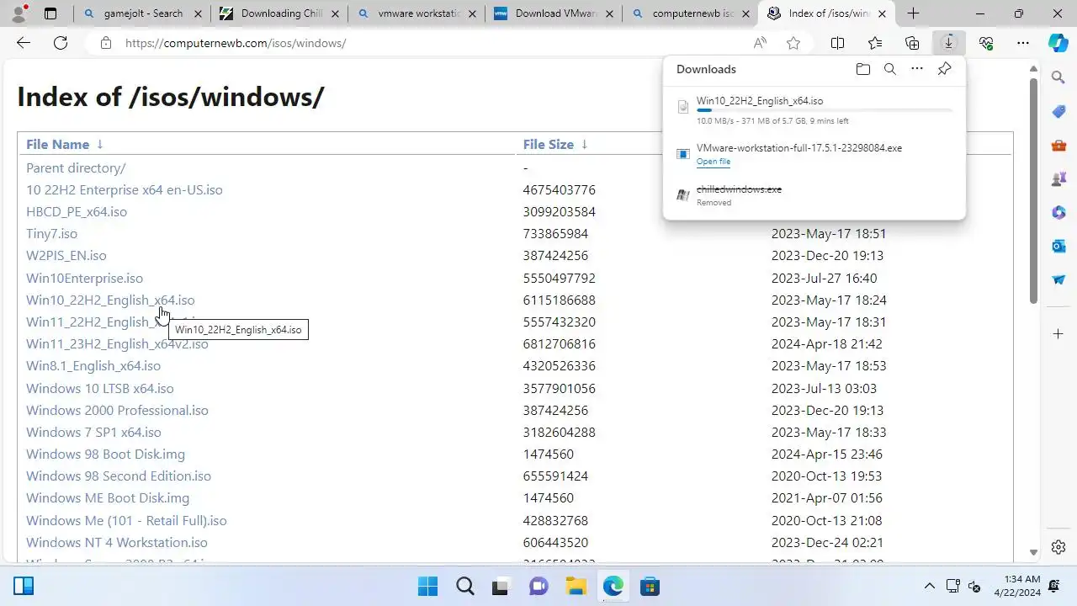1077x606 pixels.
Task: Refresh the current page
Action: click(x=61, y=43)
